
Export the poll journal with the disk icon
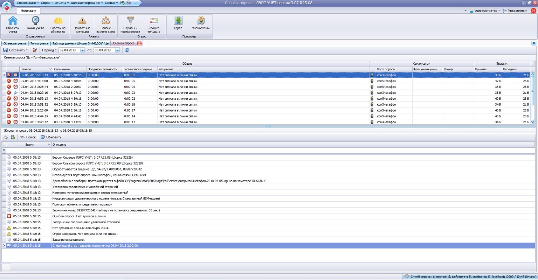(13, 137)
